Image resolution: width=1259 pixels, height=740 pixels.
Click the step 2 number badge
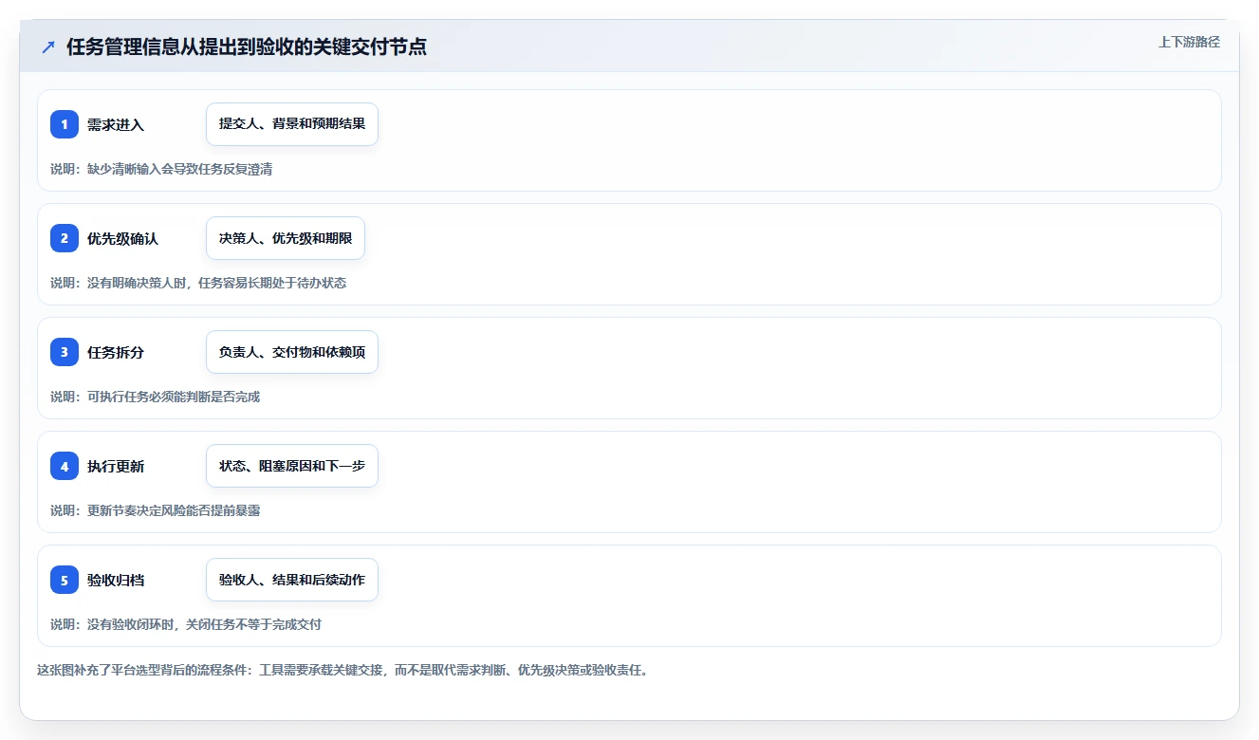tap(65, 238)
